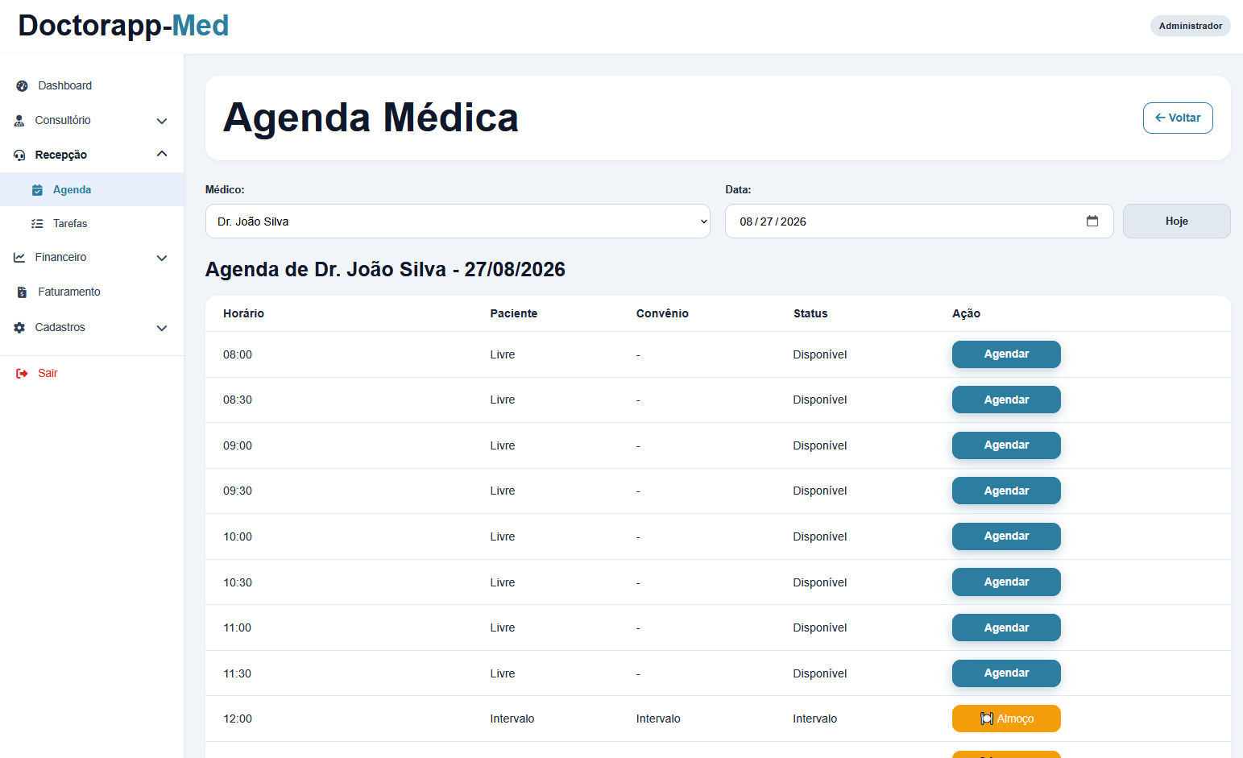Log out via Sair link
Image resolution: width=1243 pixels, height=758 pixels.
[x=92, y=374]
